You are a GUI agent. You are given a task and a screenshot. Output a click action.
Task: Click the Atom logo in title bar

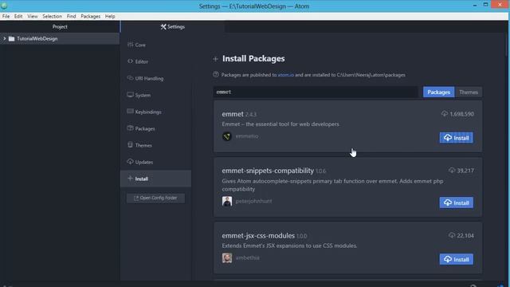coord(4,6)
